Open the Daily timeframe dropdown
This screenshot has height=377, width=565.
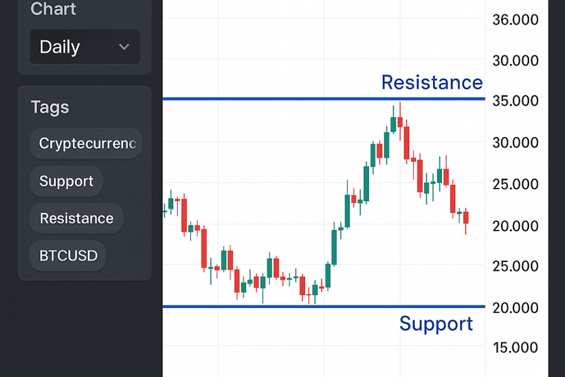pyautogui.click(x=85, y=47)
